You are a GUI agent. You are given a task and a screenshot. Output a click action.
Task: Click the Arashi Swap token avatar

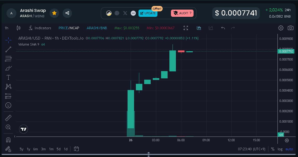pyautogui.click(x=11, y=13)
